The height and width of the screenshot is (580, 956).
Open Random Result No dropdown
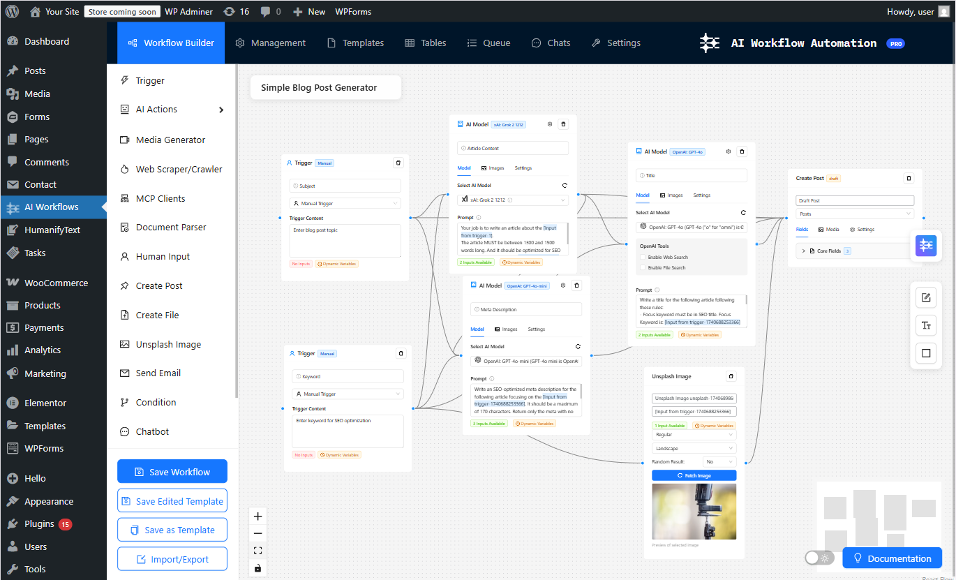coord(720,461)
